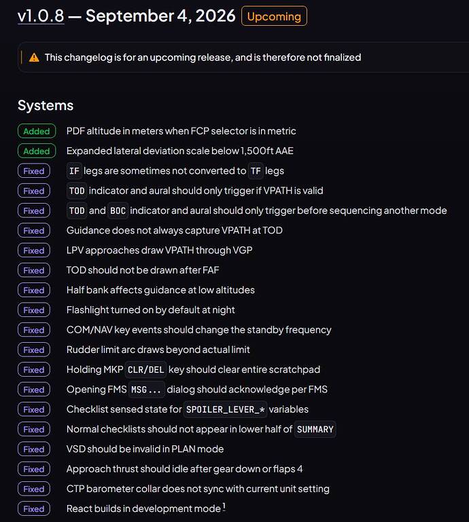Click the Systems section heading
This screenshot has width=469, height=522.
click(x=46, y=105)
